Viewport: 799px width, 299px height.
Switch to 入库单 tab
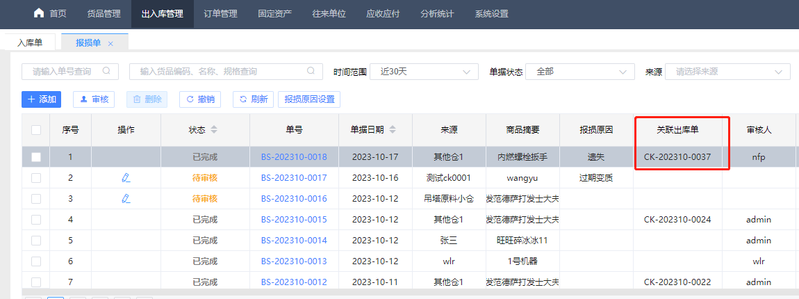click(30, 43)
